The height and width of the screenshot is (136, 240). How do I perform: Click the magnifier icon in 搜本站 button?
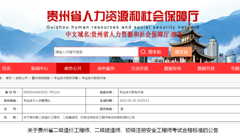[x=143, y=52]
